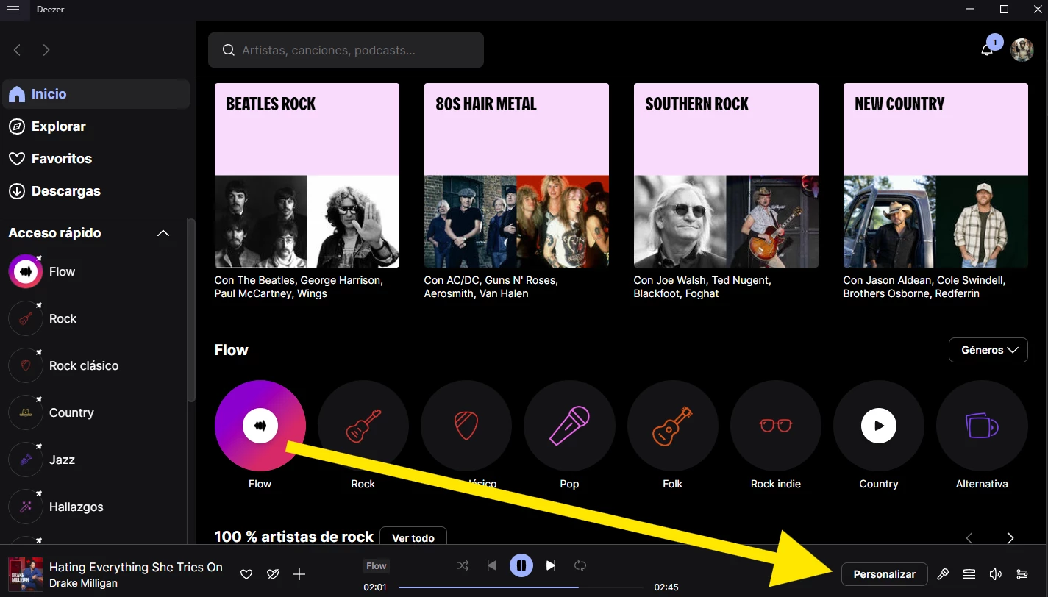The width and height of the screenshot is (1048, 597).
Task: Click the 100 % artistas de rock heading
Action: point(294,537)
